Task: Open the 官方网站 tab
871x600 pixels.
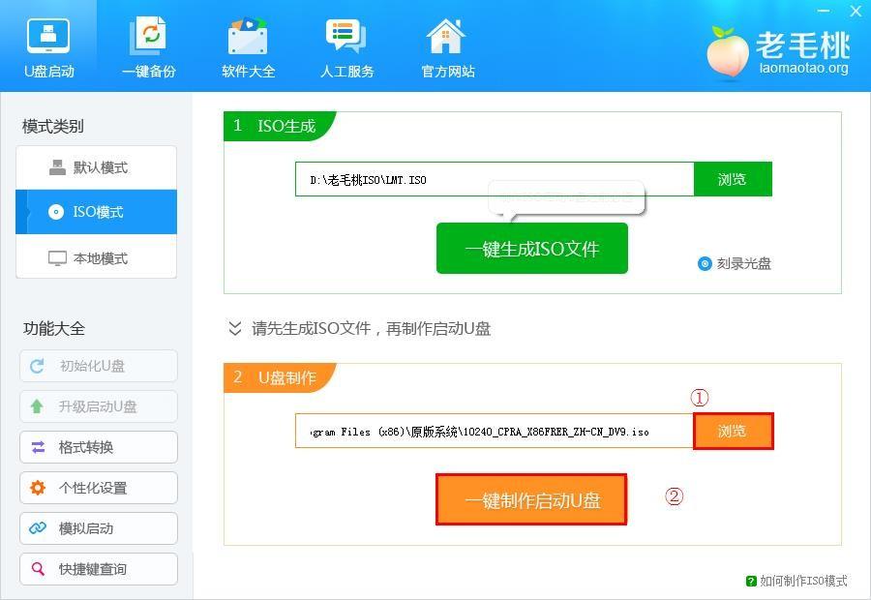Action: point(447,47)
